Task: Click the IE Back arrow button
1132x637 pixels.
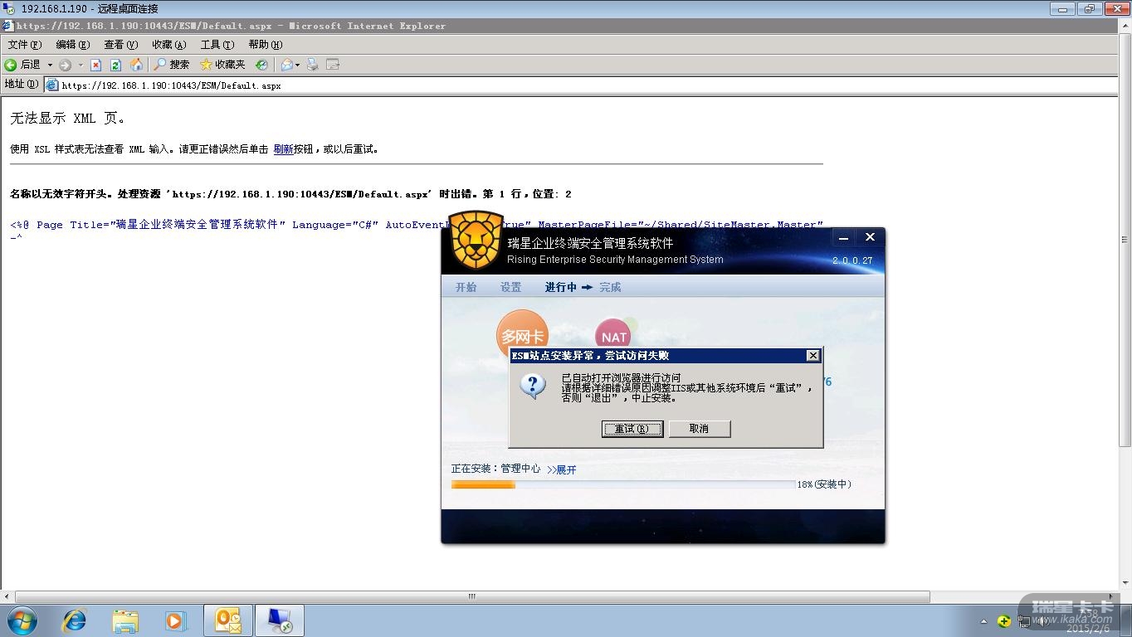Action: tap(22, 65)
